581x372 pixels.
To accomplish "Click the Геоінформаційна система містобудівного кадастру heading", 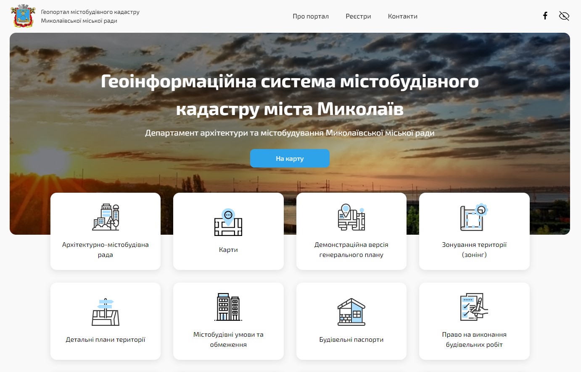I will tap(290, 95).
